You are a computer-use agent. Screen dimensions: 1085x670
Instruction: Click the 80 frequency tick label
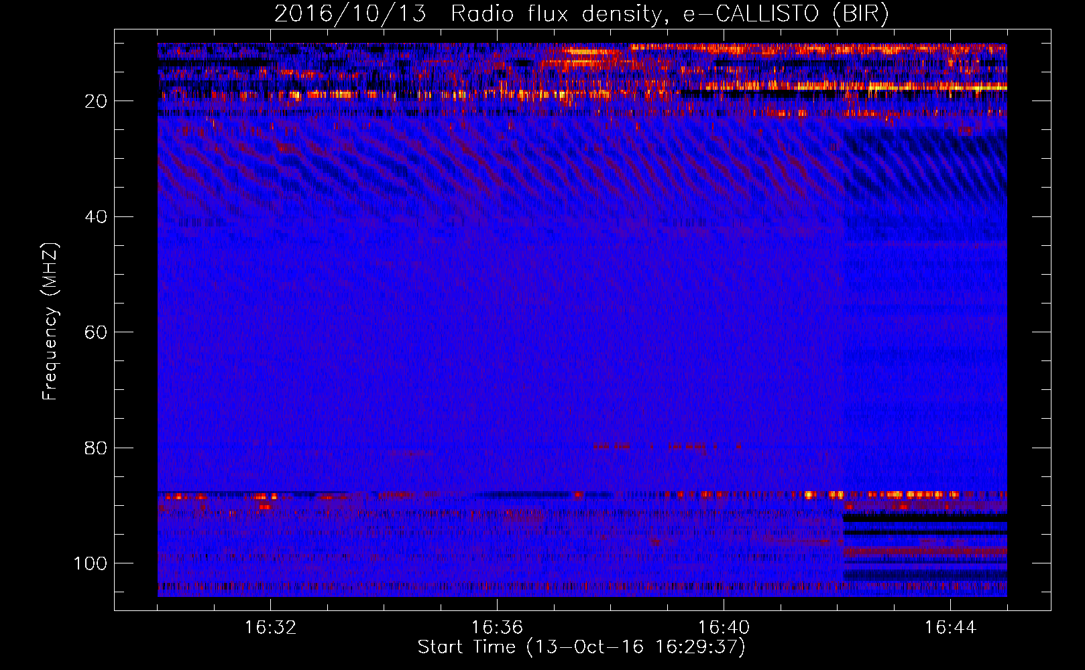tap(96, 448)
